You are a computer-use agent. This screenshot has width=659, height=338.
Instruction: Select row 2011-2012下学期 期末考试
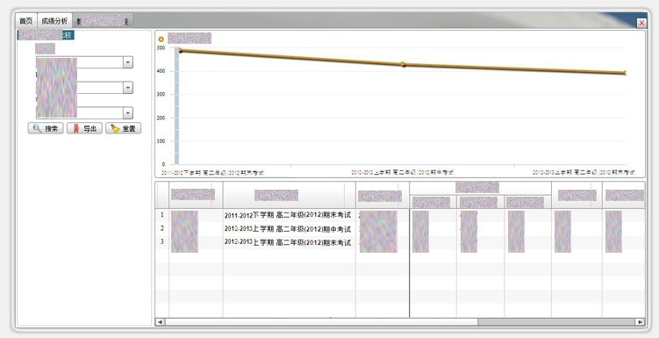point(400,215)
